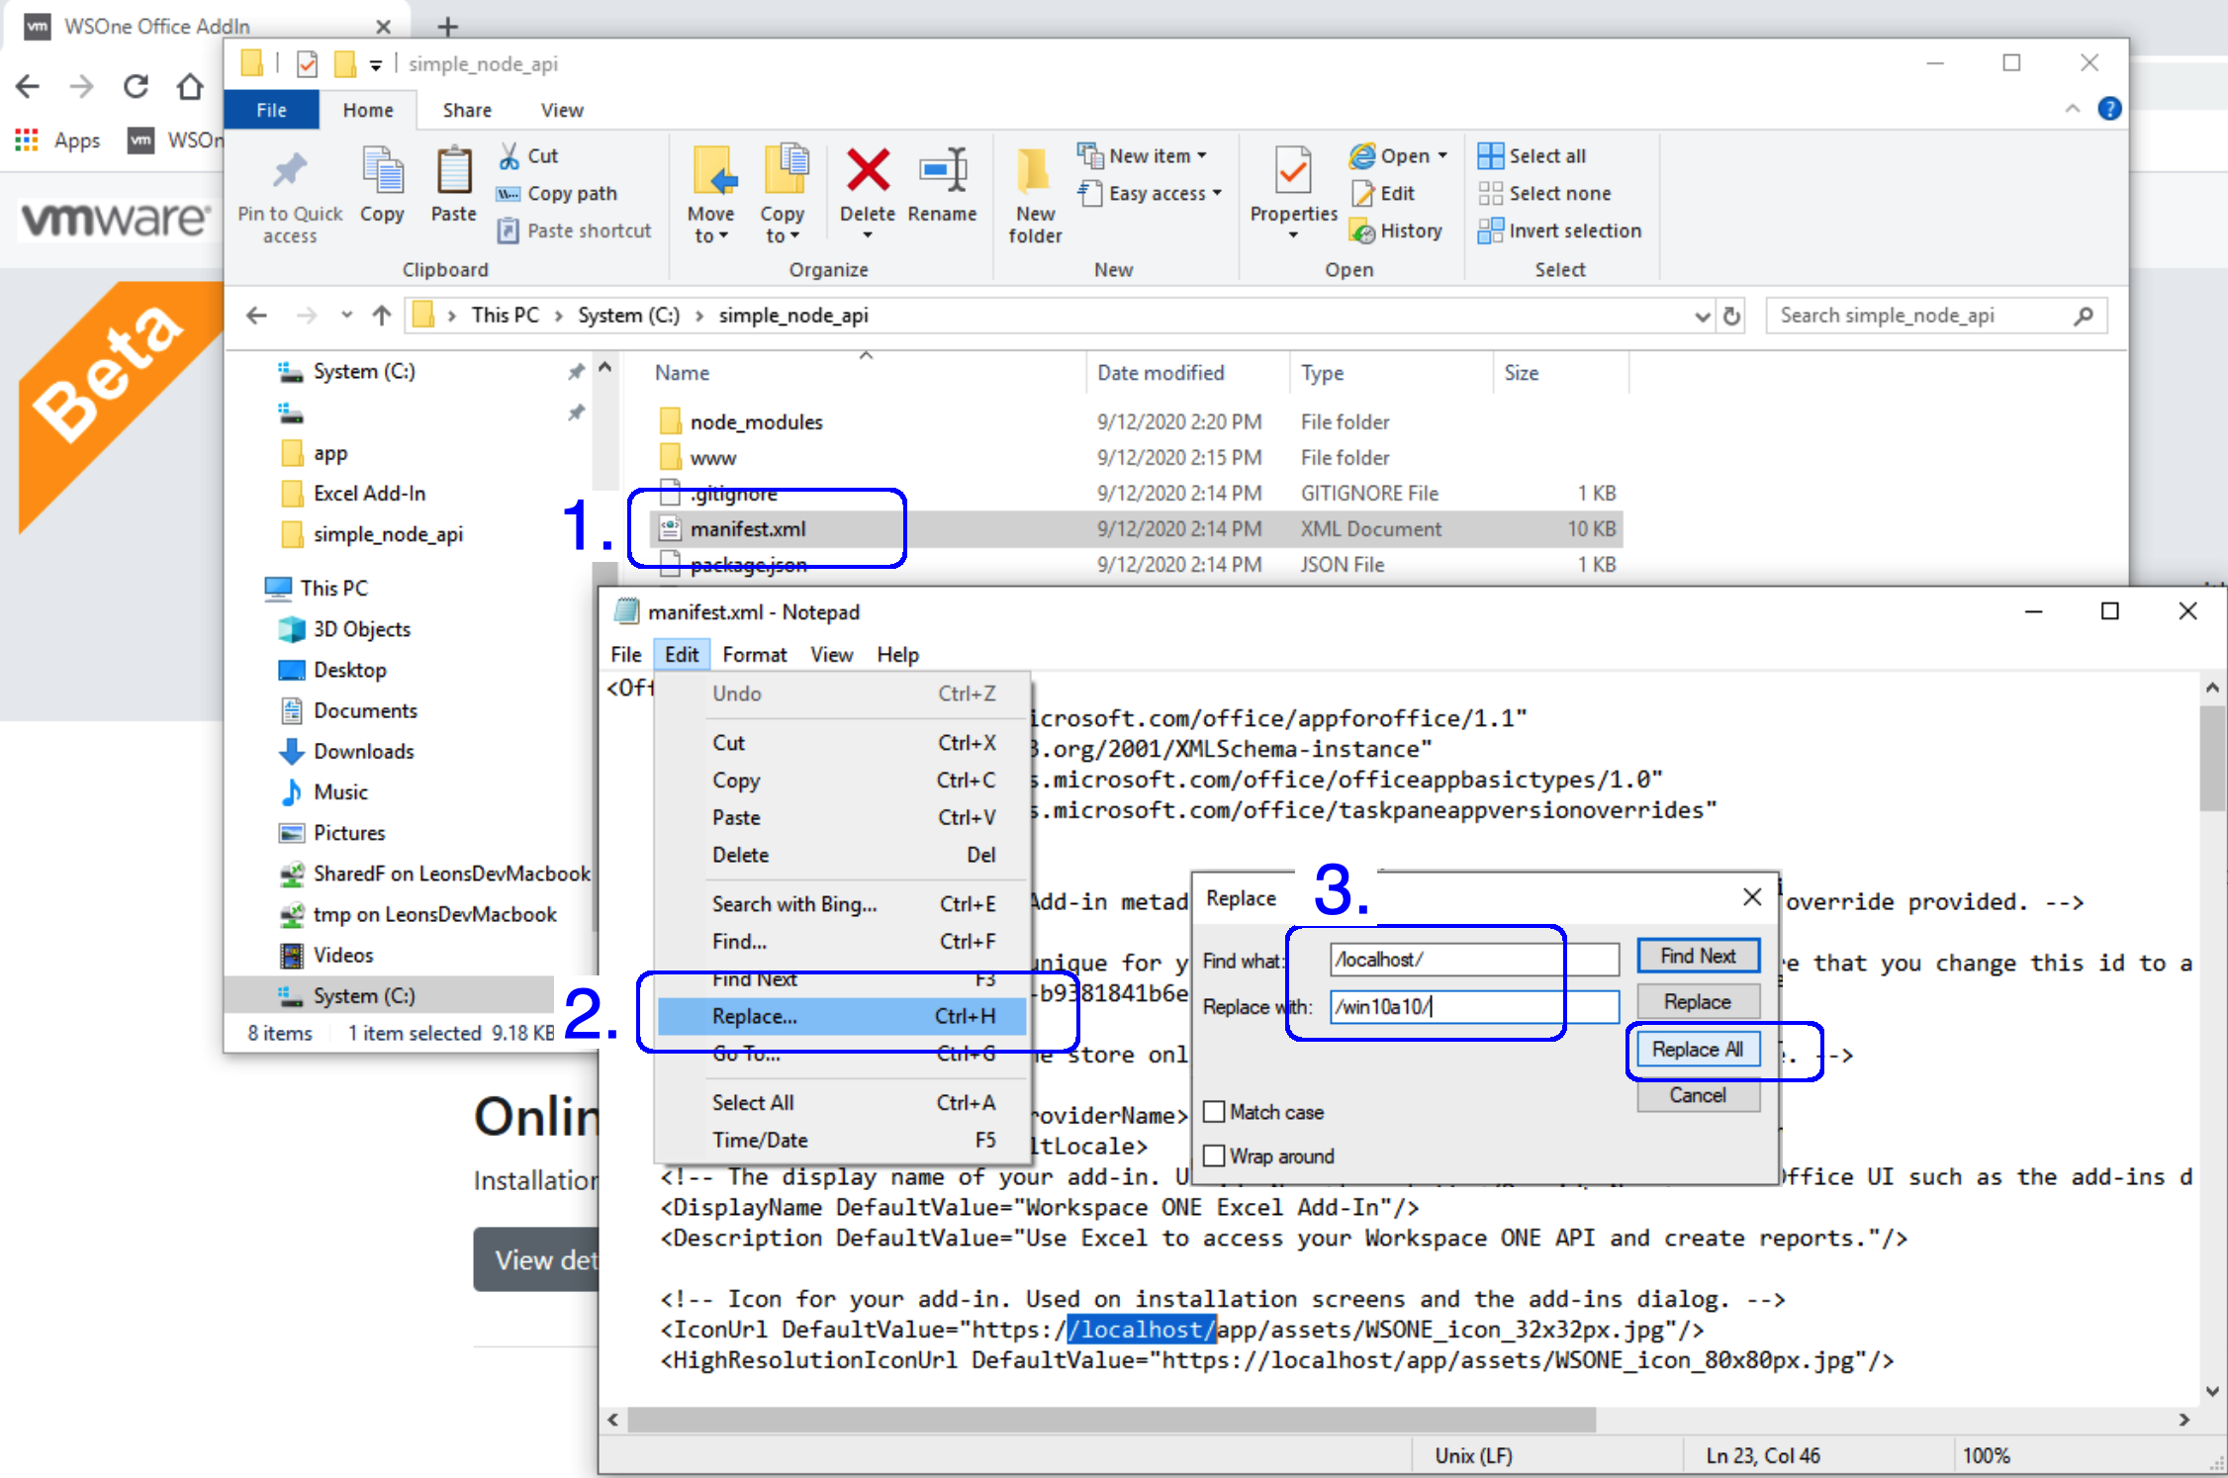
Task: Click Explorer back navigation arrow
Action: [x=257, y=316]
